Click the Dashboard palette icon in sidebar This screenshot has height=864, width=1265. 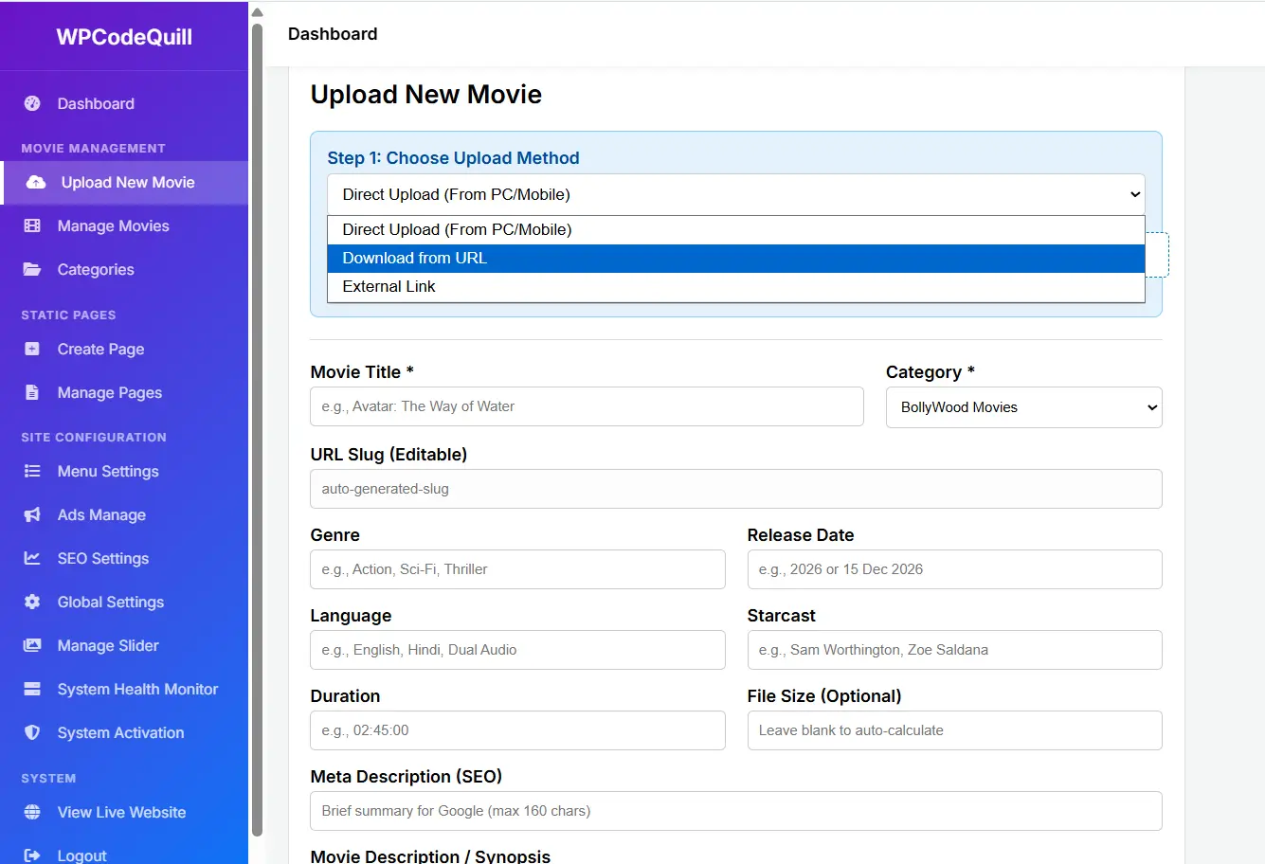click(x=32, y=103)
